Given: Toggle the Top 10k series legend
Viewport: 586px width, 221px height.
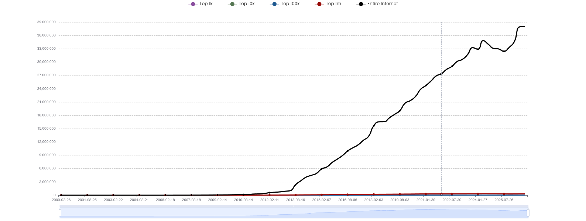Looking at the screenshot, I should point(241,4).
